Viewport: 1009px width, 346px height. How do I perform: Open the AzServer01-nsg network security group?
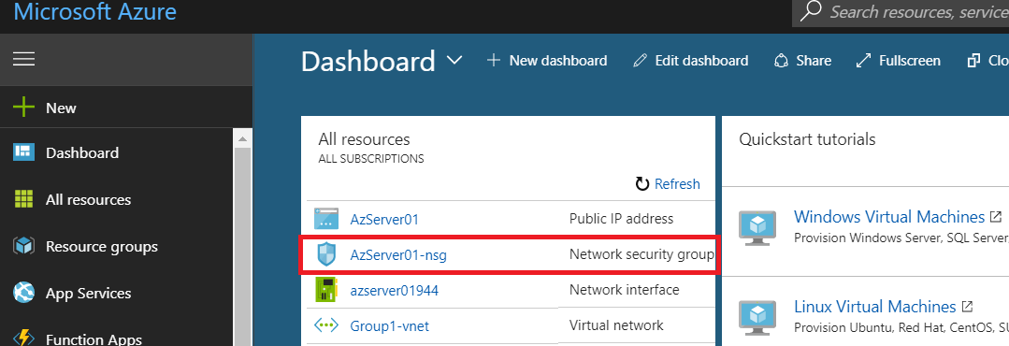point(398,254)
